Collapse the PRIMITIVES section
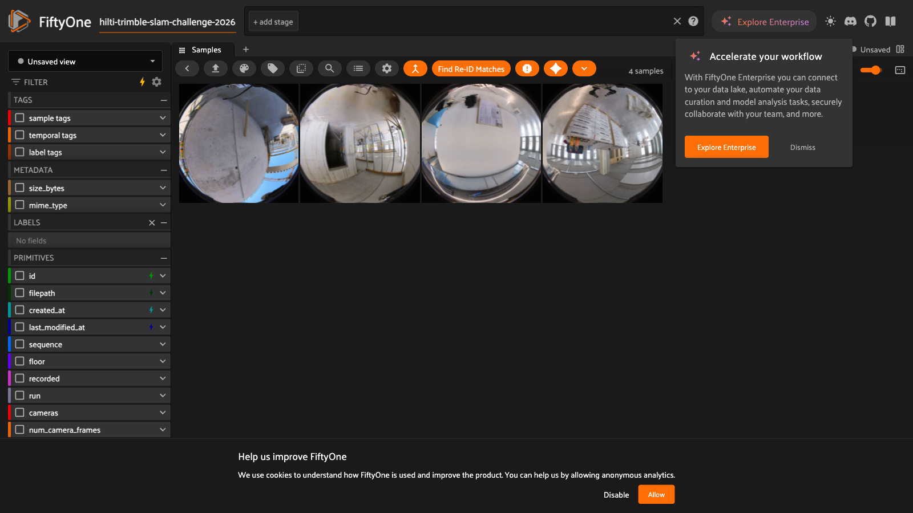Viewport: 913px width, 513px height. point(164,258)
